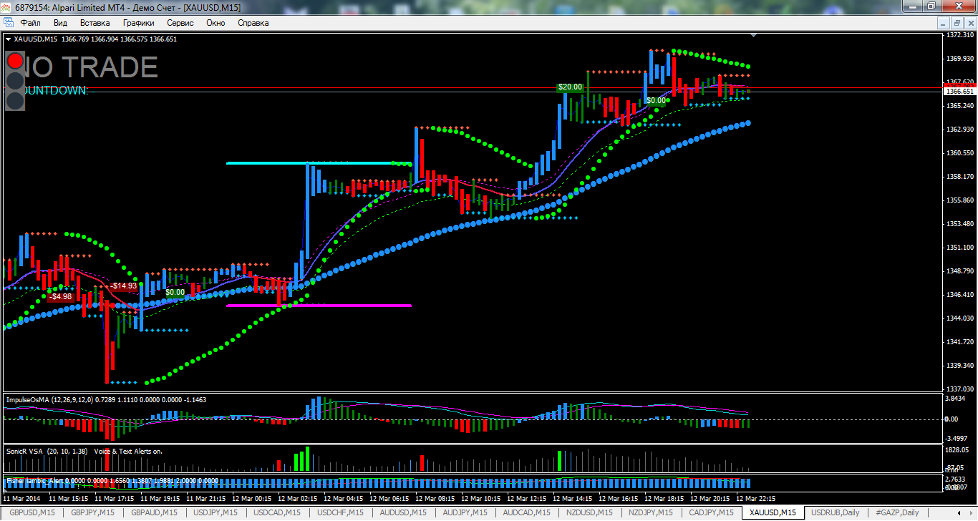This screenshot has height=521, width=978.
Task: Click the 12 Mar 22:15 time label
Action: (755, 498)
